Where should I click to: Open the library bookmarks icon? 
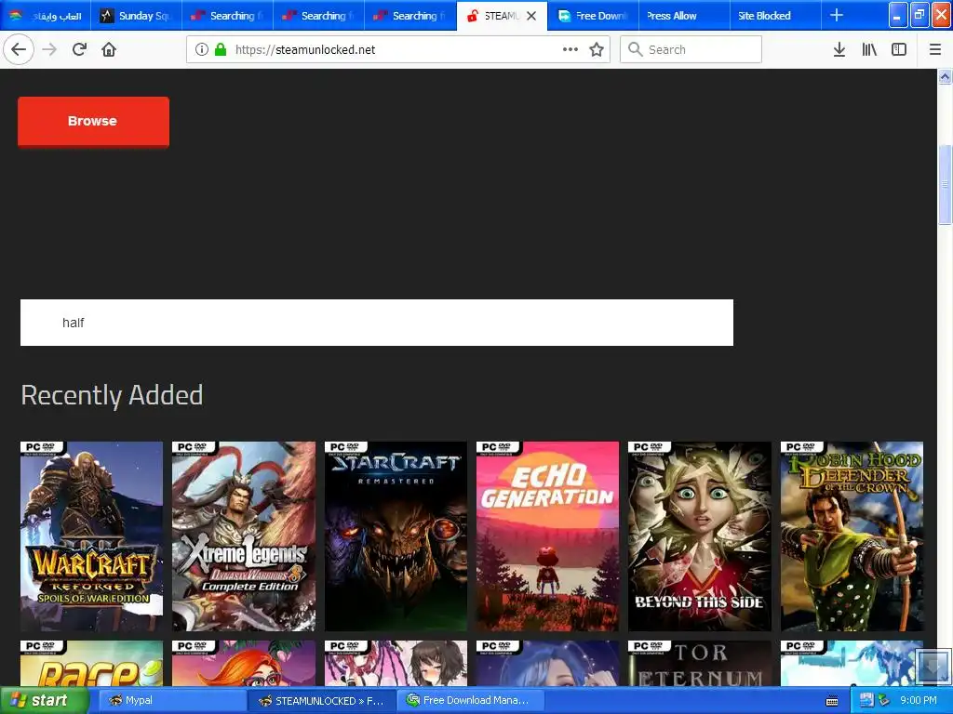pyautogui.click(x=869, y=50)
